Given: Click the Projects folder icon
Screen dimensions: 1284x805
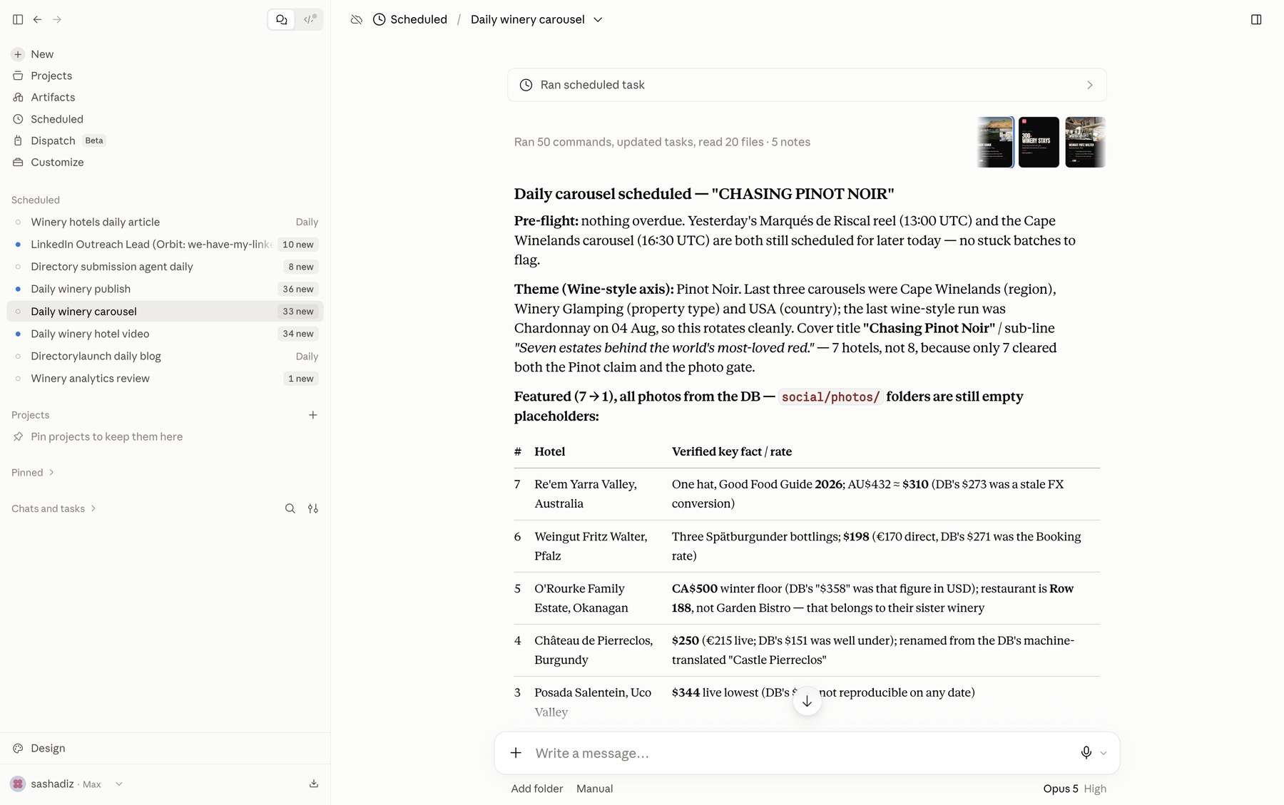Looking at the screenshot, I should [18, 76].
